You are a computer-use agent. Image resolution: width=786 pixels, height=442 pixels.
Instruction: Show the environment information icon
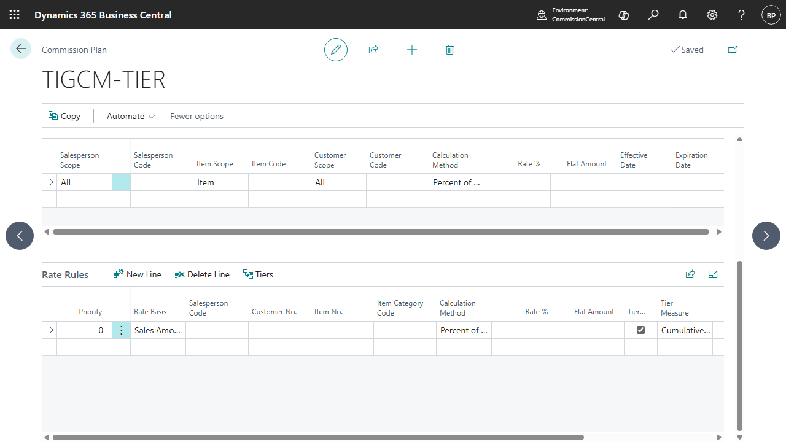click(x=542, y=15)
